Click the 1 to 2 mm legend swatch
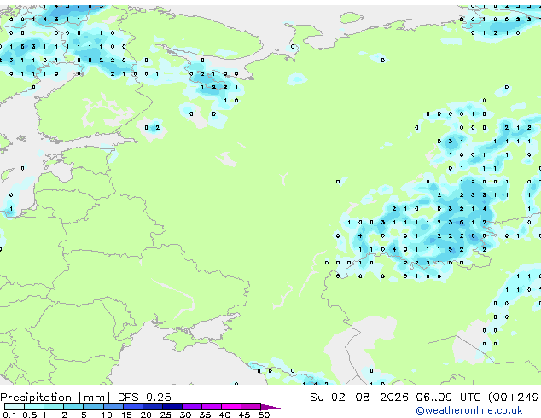The height and width of the screenshot is (418, 541). [x=54, y=407]
